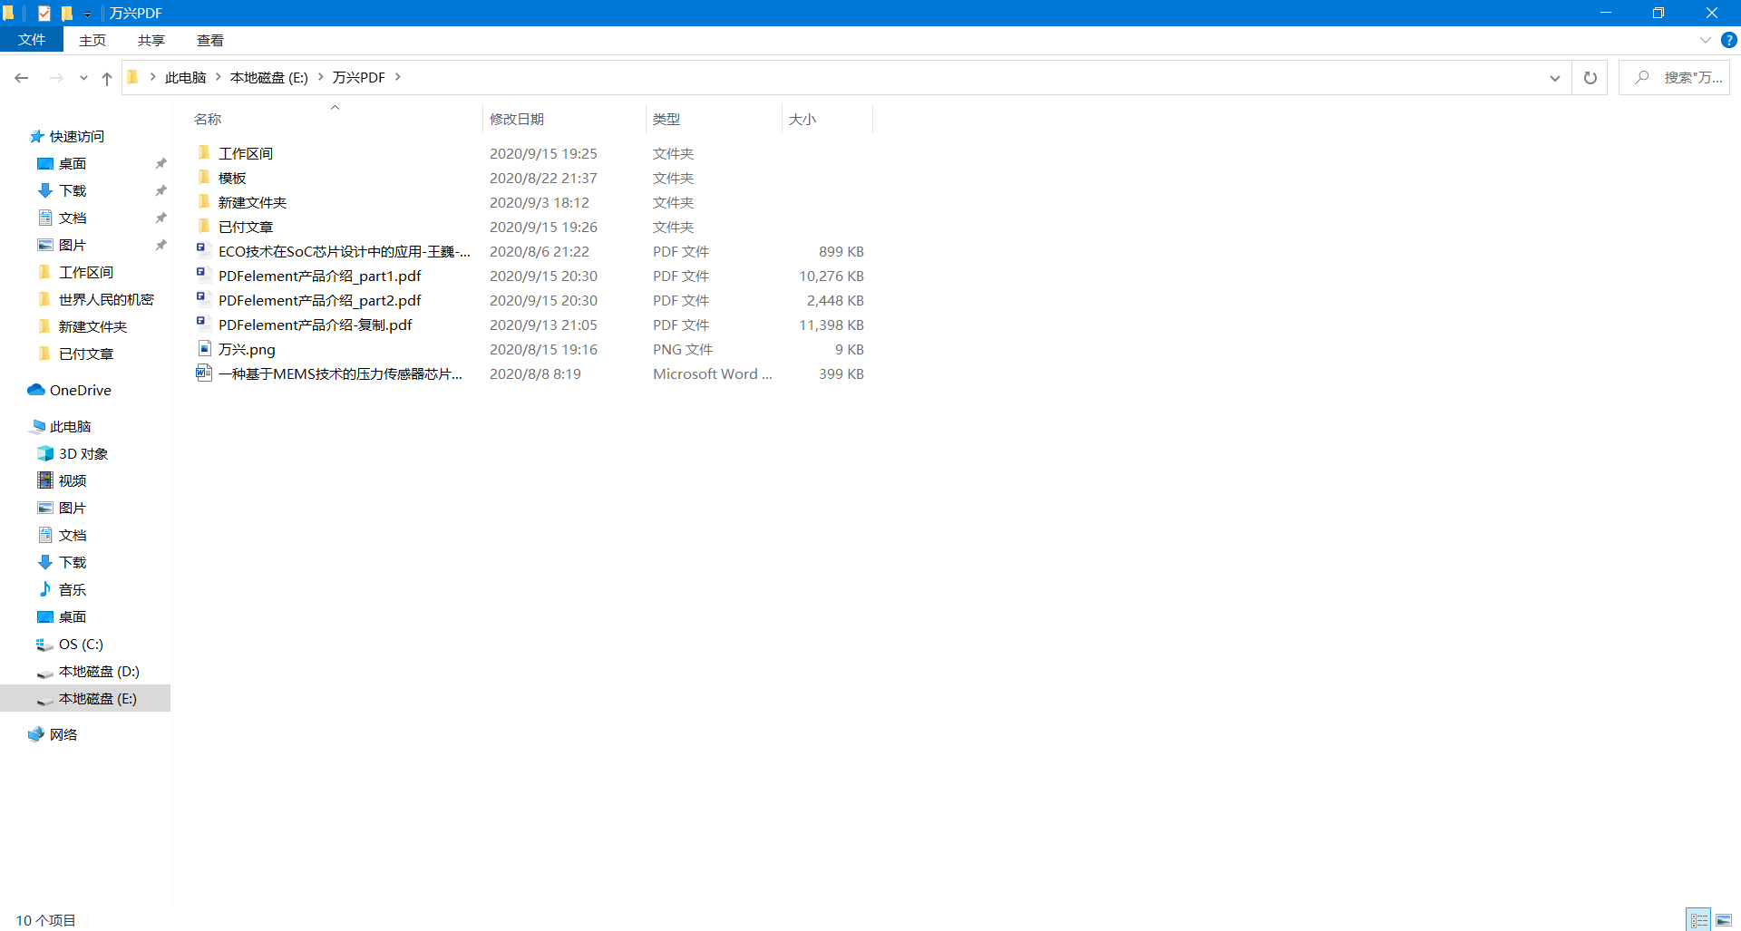Open 文档 under quick access
The image size is (1741, 931).
coord(73,218)
